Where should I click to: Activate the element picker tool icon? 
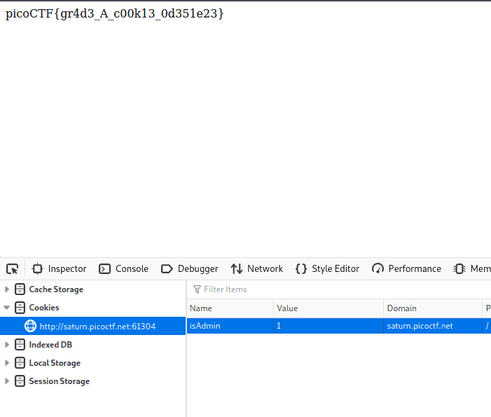point(13,268)
